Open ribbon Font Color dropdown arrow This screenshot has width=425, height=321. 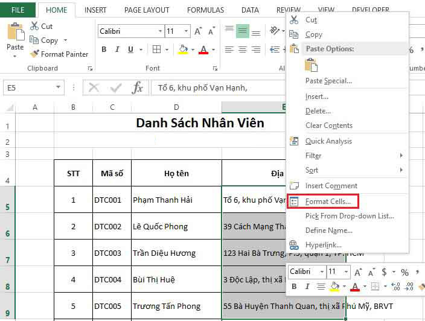click(x=214, y=49)
